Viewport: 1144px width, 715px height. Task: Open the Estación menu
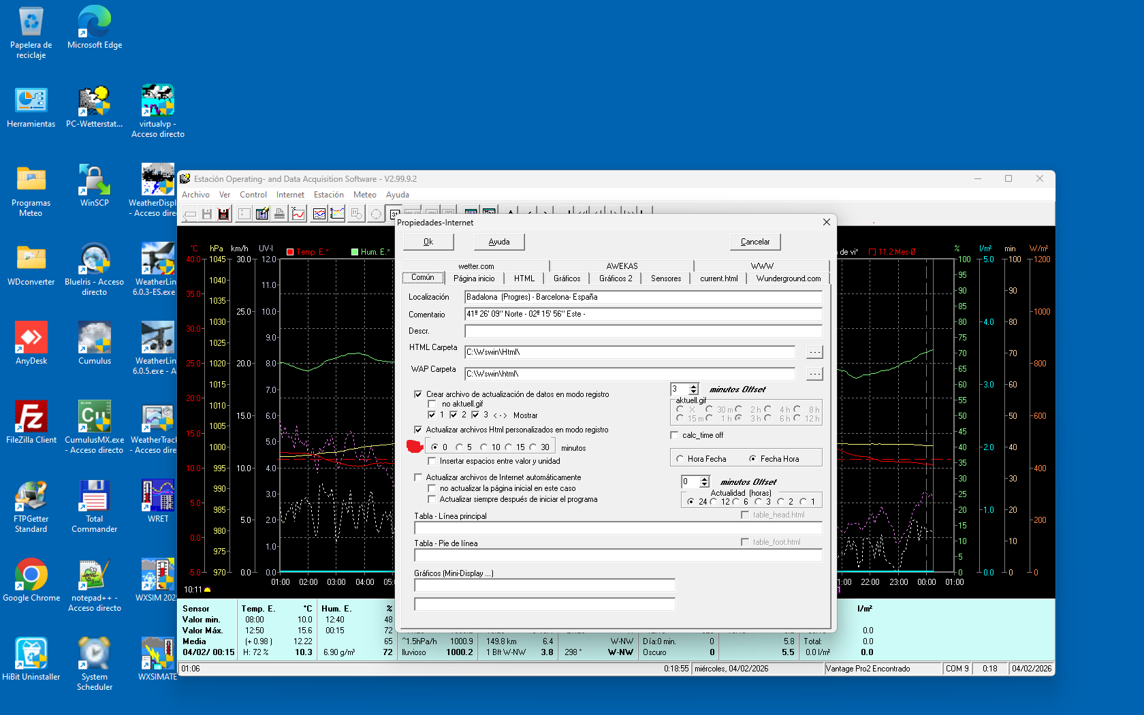coord(328,195)
